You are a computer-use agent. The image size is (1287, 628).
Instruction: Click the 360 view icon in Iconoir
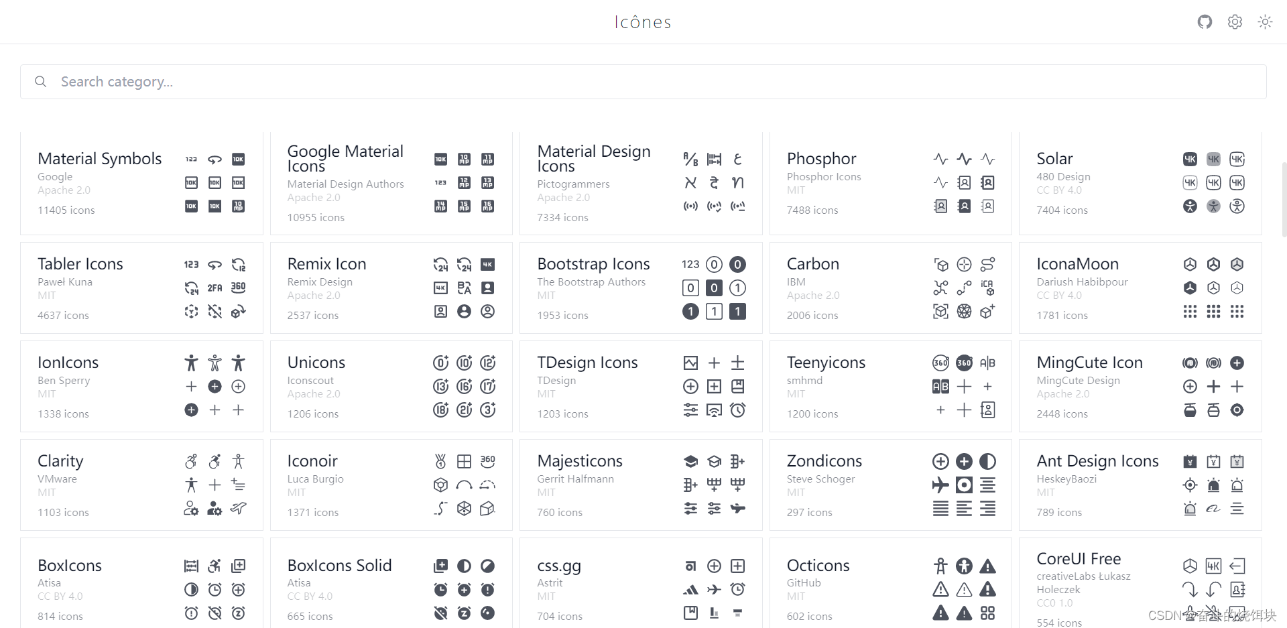[x=488, y=461]
